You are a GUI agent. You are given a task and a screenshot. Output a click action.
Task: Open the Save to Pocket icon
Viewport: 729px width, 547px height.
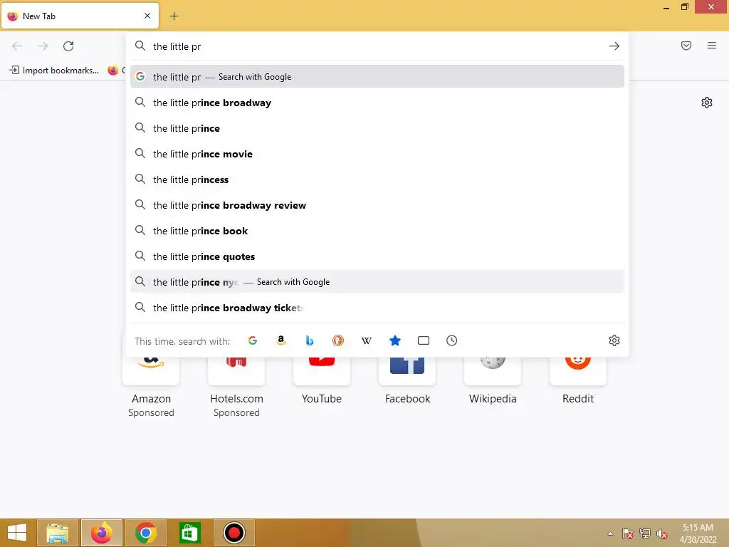[x=686, y=46]
